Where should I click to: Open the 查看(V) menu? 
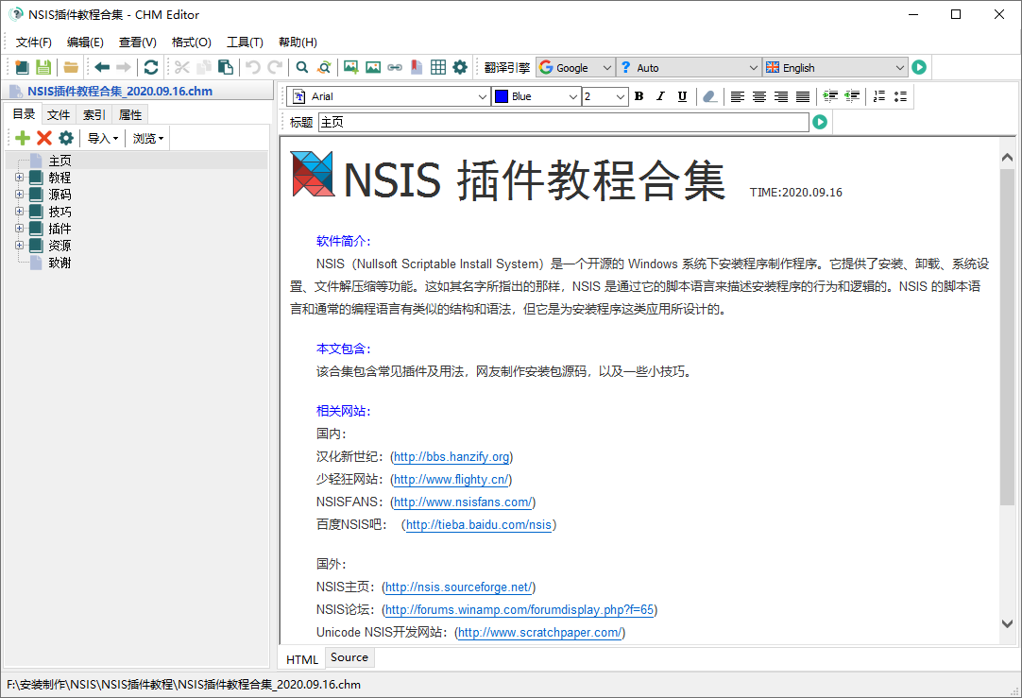click(x=138, y=43)
